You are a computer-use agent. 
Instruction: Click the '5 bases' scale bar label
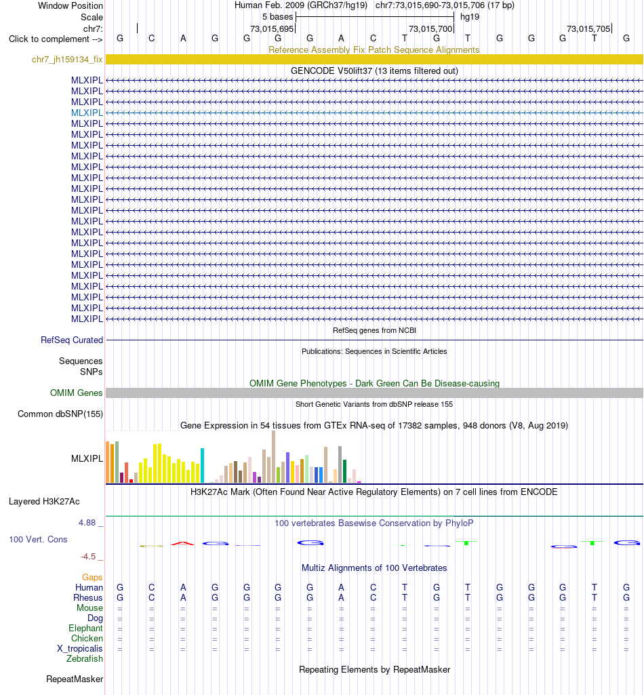coord(277,17)
